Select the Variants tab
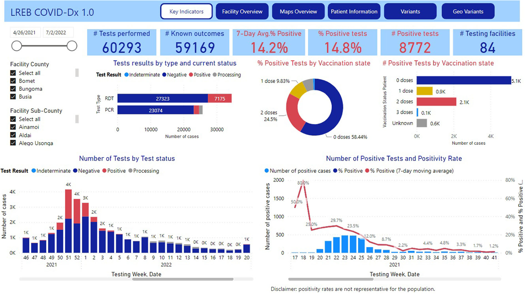This screenshot has height=294, width=525. click(410, 12)
